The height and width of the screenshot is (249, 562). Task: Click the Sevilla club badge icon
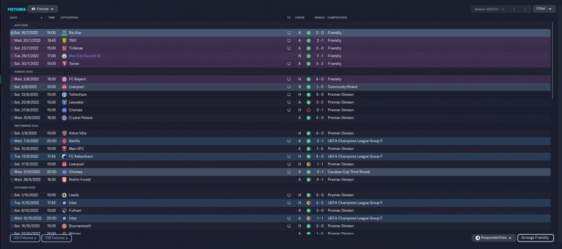point(65,141)
